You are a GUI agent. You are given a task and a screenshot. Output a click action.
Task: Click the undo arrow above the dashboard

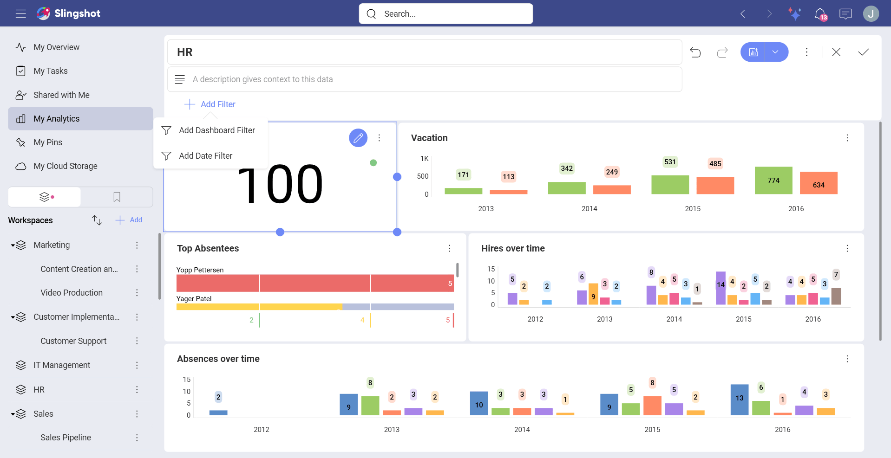click(x=695, y=52)
